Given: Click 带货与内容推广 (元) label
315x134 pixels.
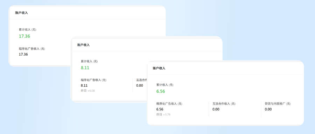Looking at the screenshot, I should point(278,104).
